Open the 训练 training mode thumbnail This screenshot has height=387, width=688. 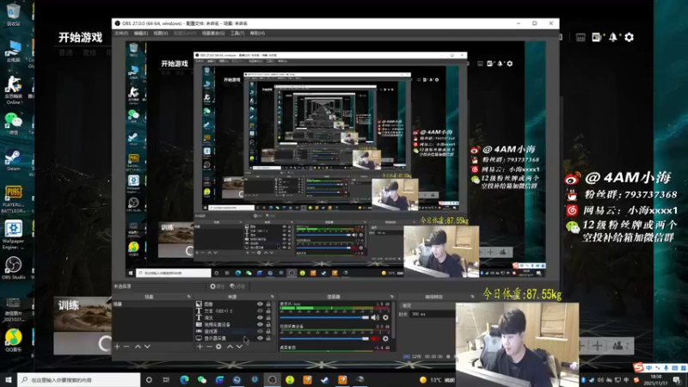coord(83,314)
